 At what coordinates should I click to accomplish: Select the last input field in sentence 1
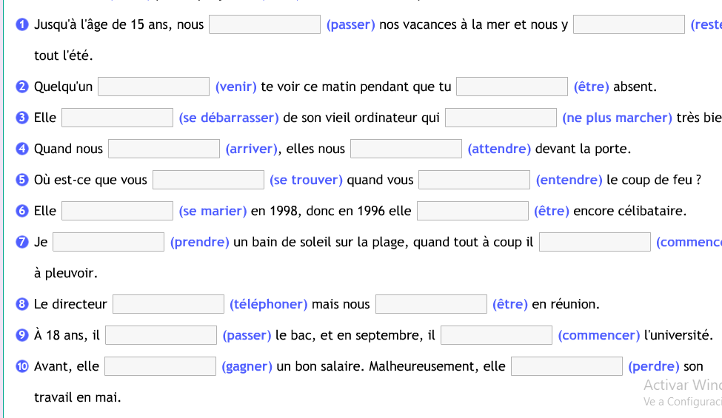[629, 24]
